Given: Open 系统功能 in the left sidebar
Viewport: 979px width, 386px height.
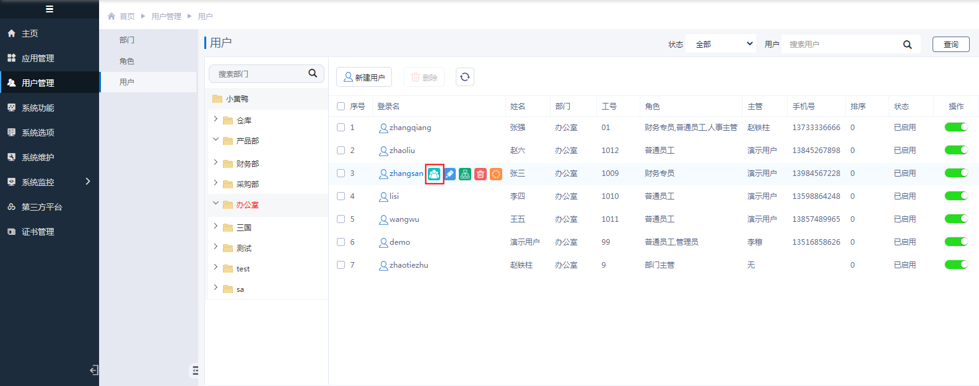Looking at the screenshot, I should [x=38, y=108].
